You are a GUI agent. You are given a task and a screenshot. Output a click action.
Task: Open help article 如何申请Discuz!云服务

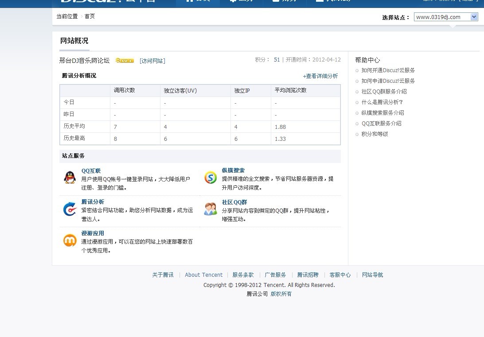pyautogui.click(x=388, y=81)
